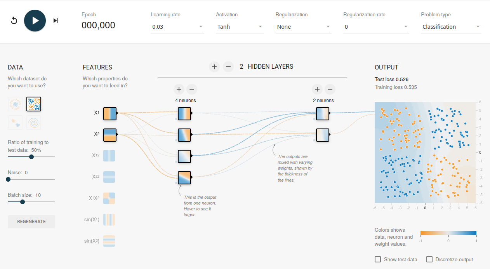Add a hidden layer with plus icon

(214, 67)
